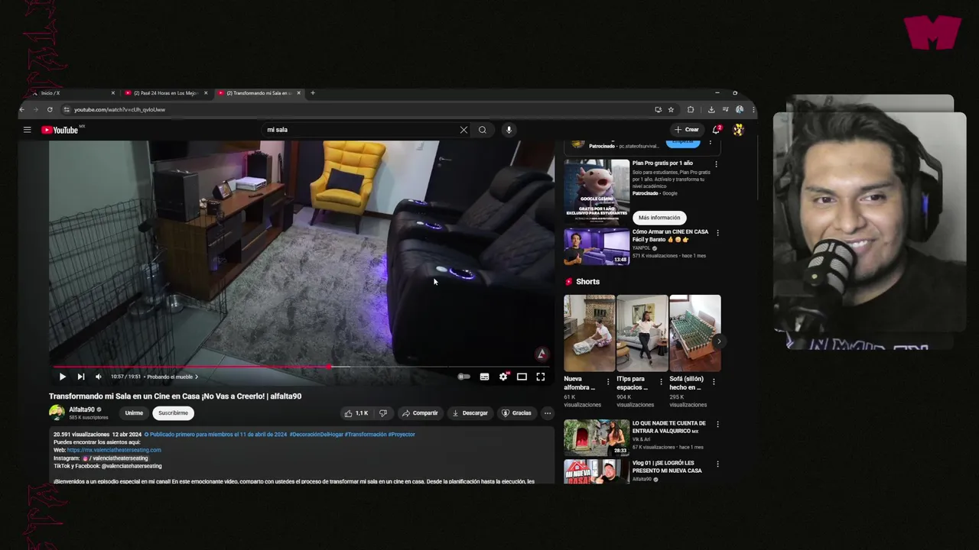Open a new browser tab
Viewport: 979px width, 550px height.
point(312,93)
